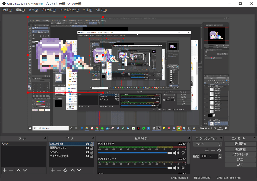Hide the ashigai_gif source with eye icon
This screenshot has height=181, width=257.
coord(87,144)
